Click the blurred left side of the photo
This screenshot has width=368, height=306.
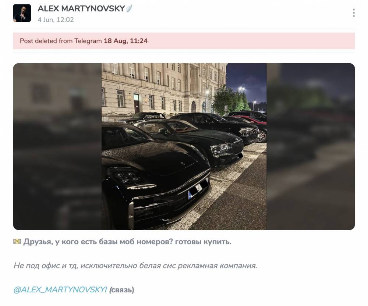(x=57, y=146)
